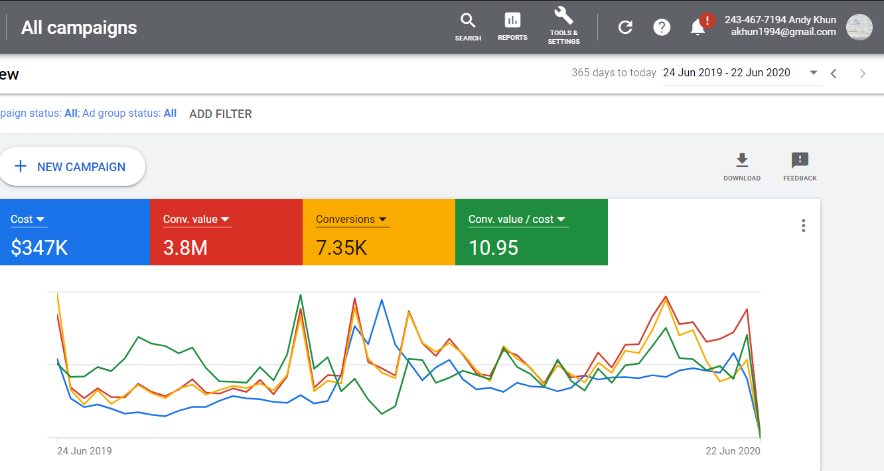Click the refresh icon
The width and height of the screenshot is (884, 471).
(x=625, y=27)
